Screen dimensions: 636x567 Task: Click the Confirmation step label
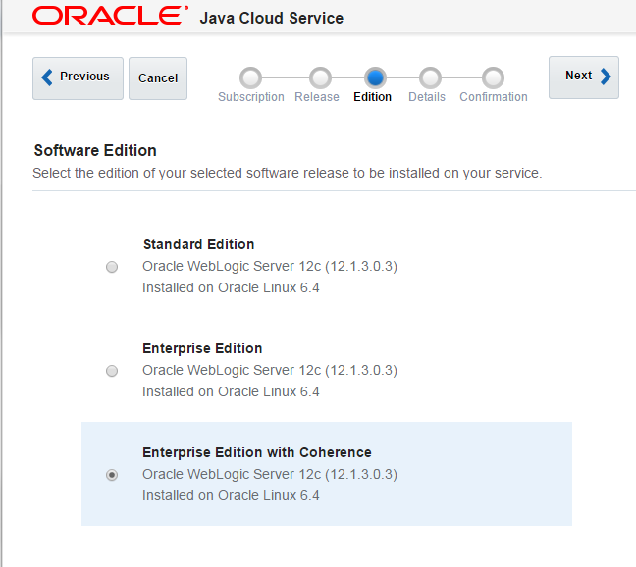tap(494, 97)
